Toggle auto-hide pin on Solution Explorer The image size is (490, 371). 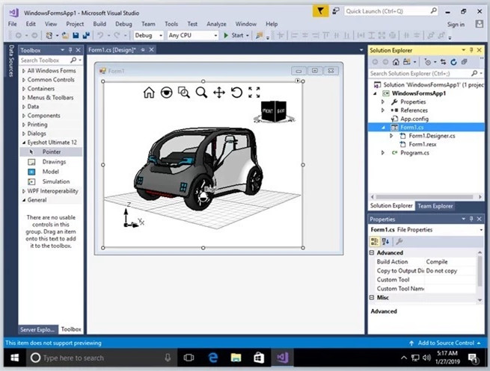(x=471, y=50)
